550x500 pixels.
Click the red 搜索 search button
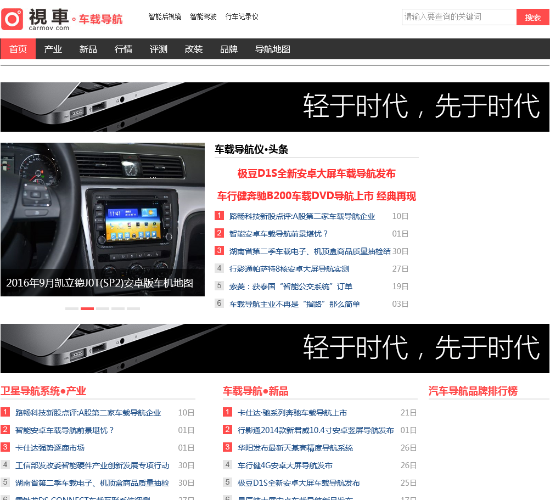point(532,17)
